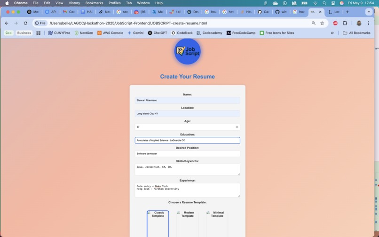This screenshot has width=379, height=237.
Task: Switch to the Google Docs HAC tab
Action: [x=87, y=12]
